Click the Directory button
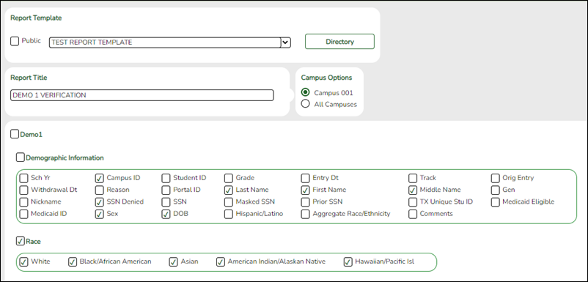The image size is (588, 282). (339, 42)
